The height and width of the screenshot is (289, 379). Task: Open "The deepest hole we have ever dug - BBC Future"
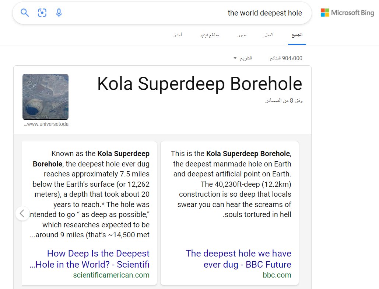238,259
